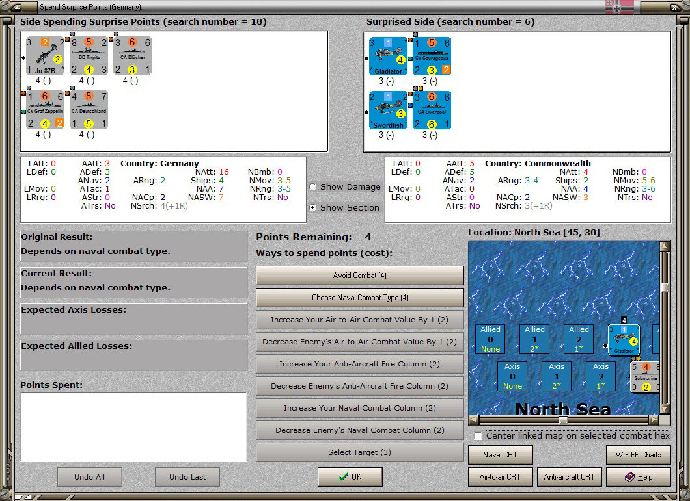690x501 pixels.
Task: Click the Axis 0 None sea box
Action: (x=512, y=376)
